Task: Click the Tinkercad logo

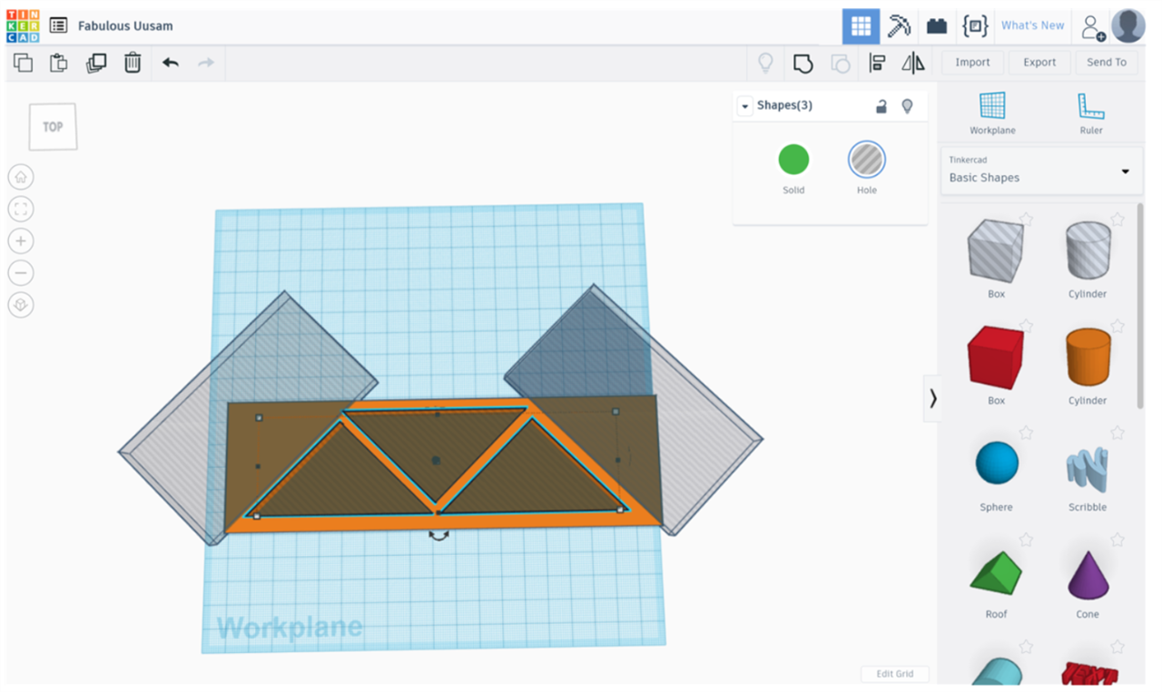Action: click(x=23, y=25)
